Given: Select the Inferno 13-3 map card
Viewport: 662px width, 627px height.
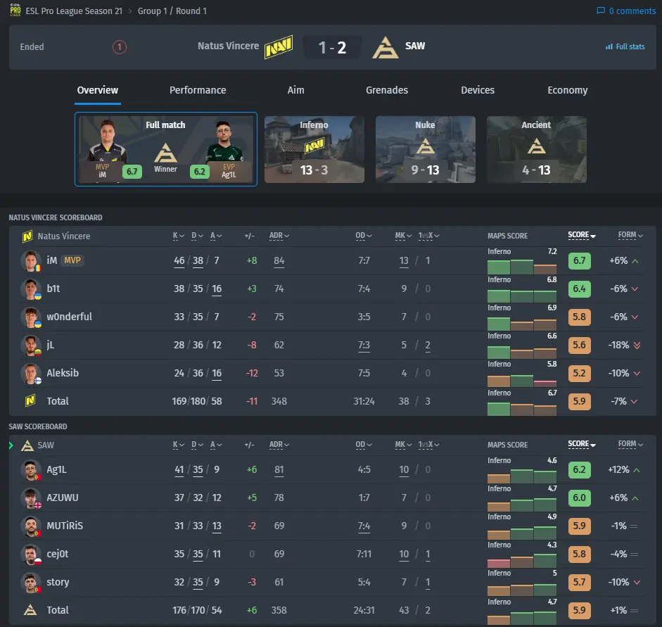Looking at the screenshot, I should click(x=314, y=149).
